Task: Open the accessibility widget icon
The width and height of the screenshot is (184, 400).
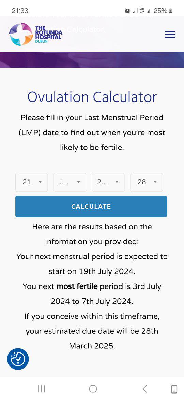Action: [18, 359]
